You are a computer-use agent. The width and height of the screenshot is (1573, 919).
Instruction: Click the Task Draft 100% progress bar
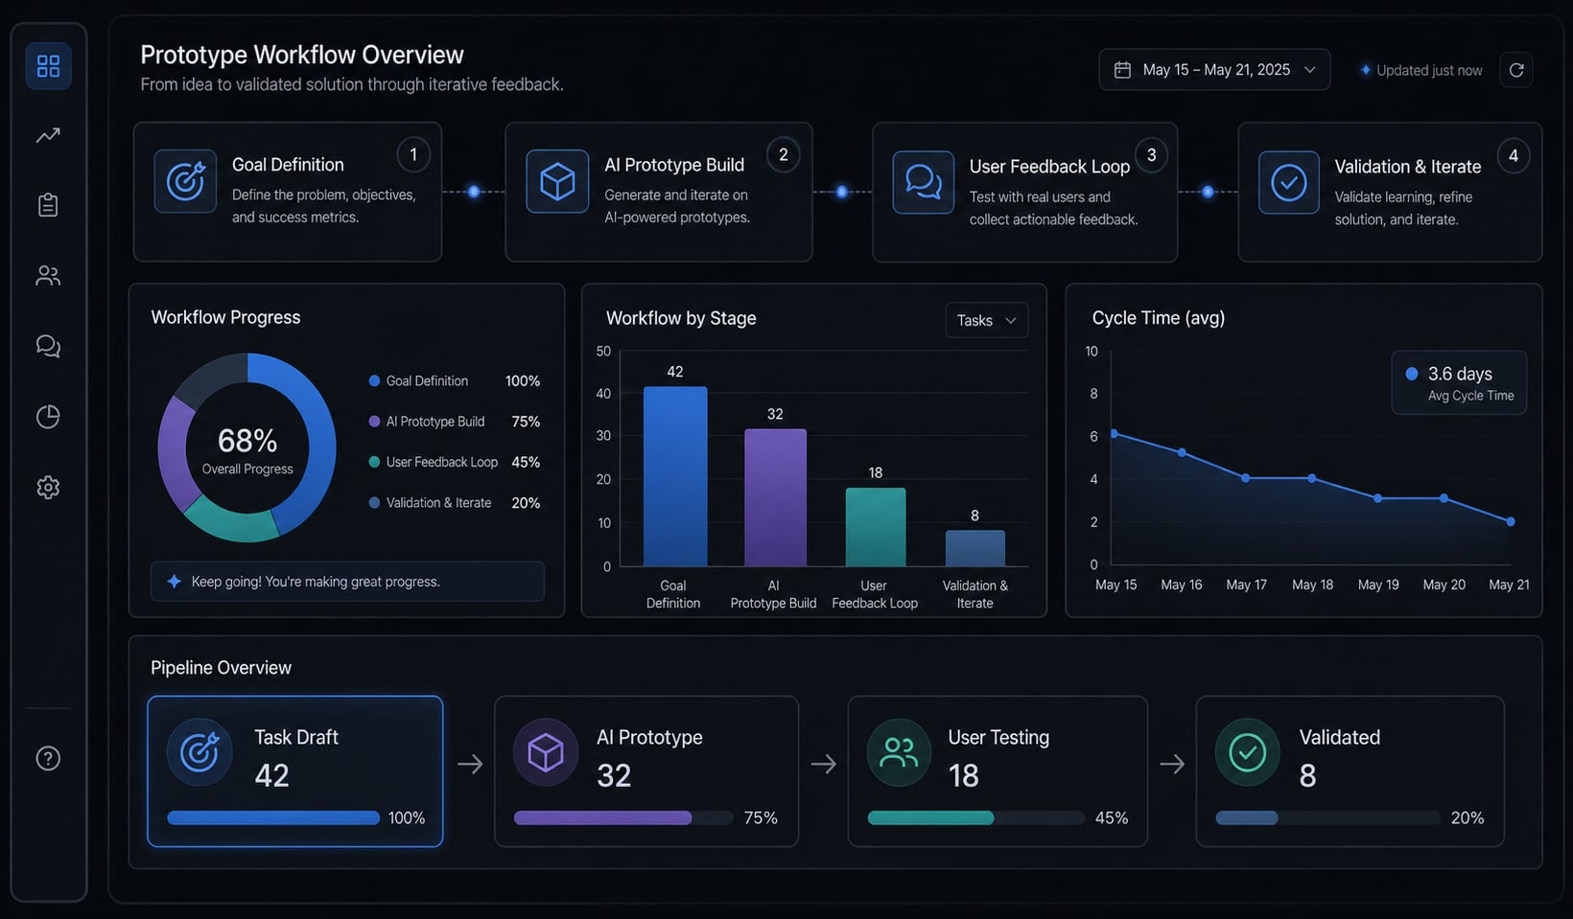273,817
